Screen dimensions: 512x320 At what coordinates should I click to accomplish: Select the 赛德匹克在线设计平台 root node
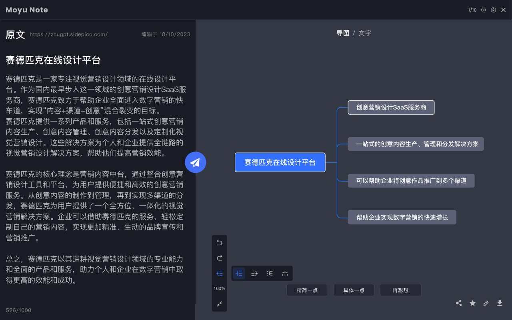click(280, 162)
